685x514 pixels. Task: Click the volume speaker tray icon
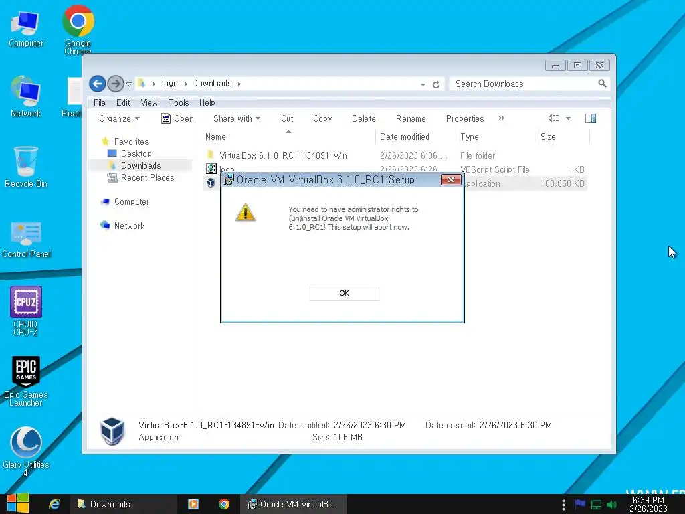pos(611,505)
